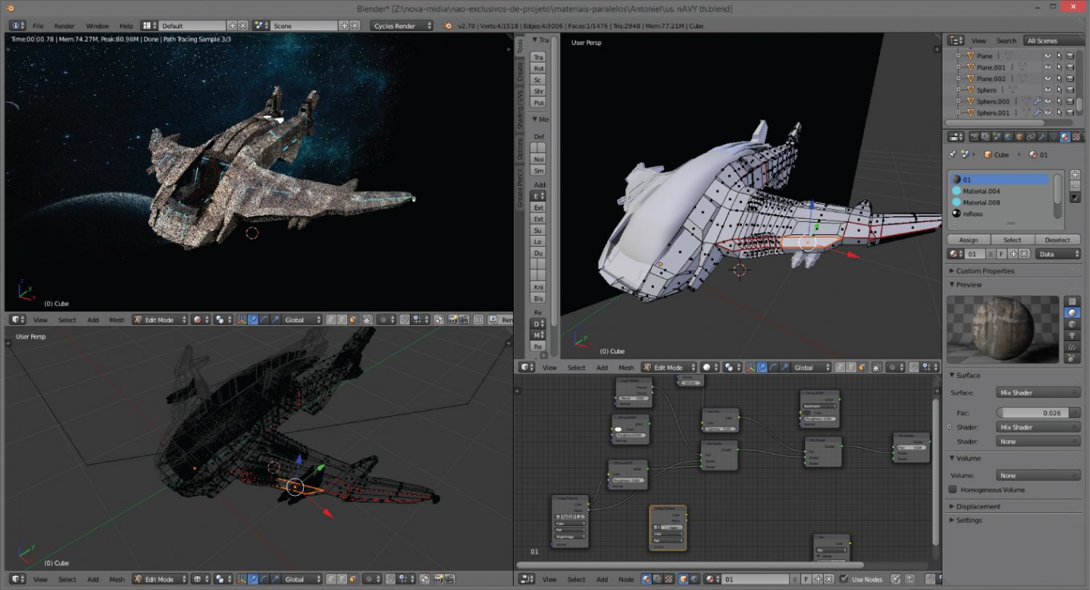This screenshot has height=590, width=1090.
Task: Select Material.004 slot in list
Action: click(x=1000, y=191)
